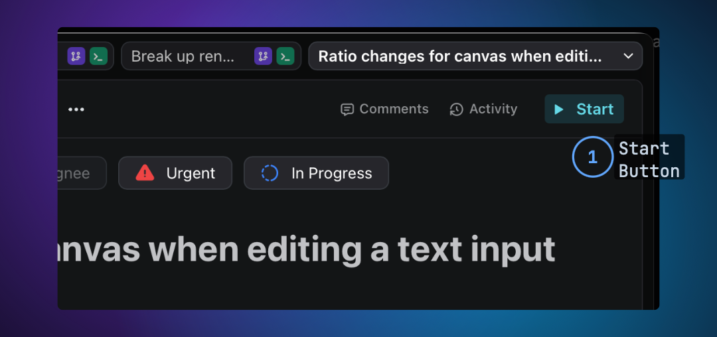Image resolution: width=717 pixels, height=337 pixels.
Task: Click the purple branch icon in leftmost tab
Action: click(76, 56)
